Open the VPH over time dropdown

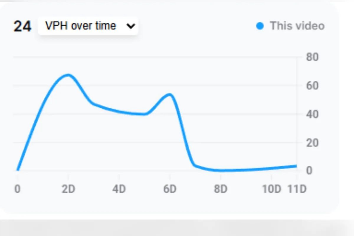click(88, 26)
